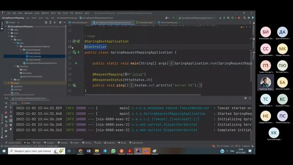Image resolution: width=293 pixels, height=165 pixels.
Task: Expand the target folder in project tree
Action: tap(9, 83)
